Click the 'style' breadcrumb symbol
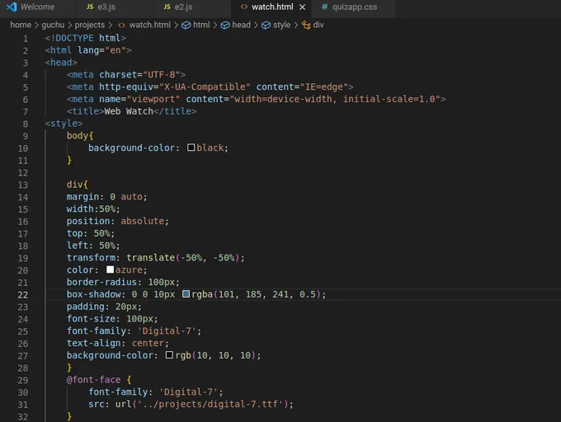The image size is (561, 422). (x=281, y=25)
